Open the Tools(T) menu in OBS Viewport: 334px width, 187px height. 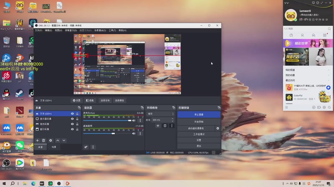pos(112,30)
